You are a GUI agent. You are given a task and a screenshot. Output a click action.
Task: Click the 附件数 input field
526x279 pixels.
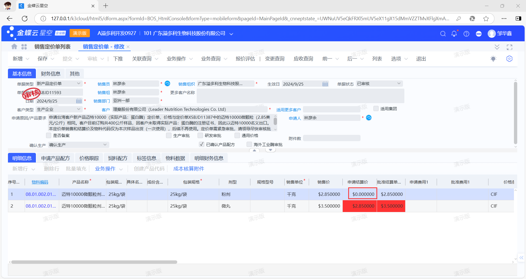click(332, 138)
